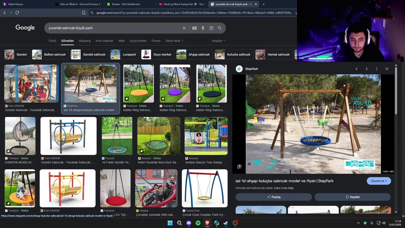Screen dimensions: 405x228
Task: Open the volume control in tray
Action: coord(383,223)
